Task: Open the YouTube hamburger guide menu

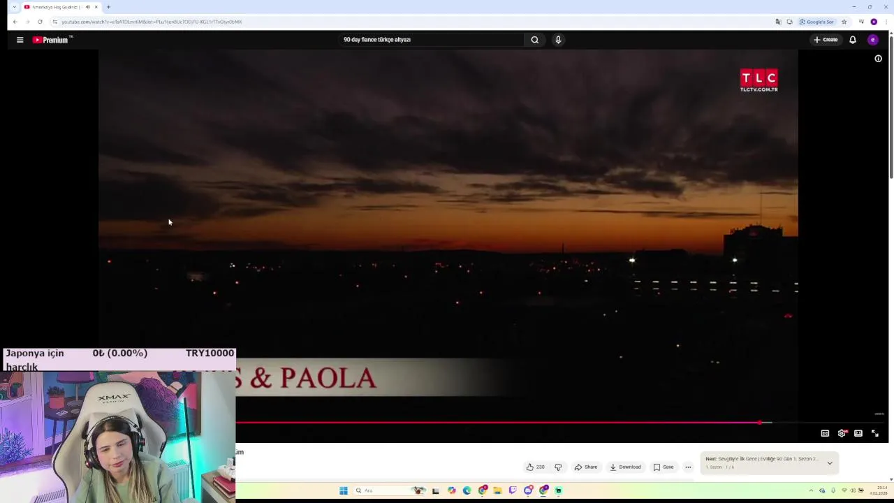Action: pos(20,40)
